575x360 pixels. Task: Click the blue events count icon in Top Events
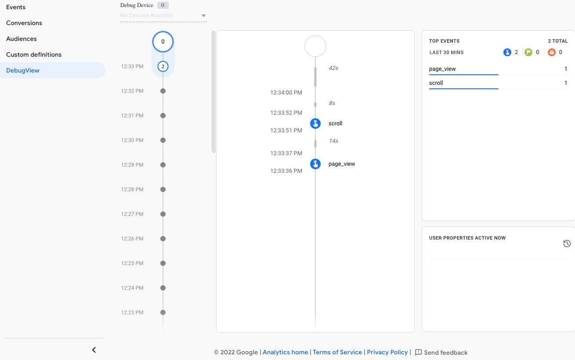pos(507,52)
